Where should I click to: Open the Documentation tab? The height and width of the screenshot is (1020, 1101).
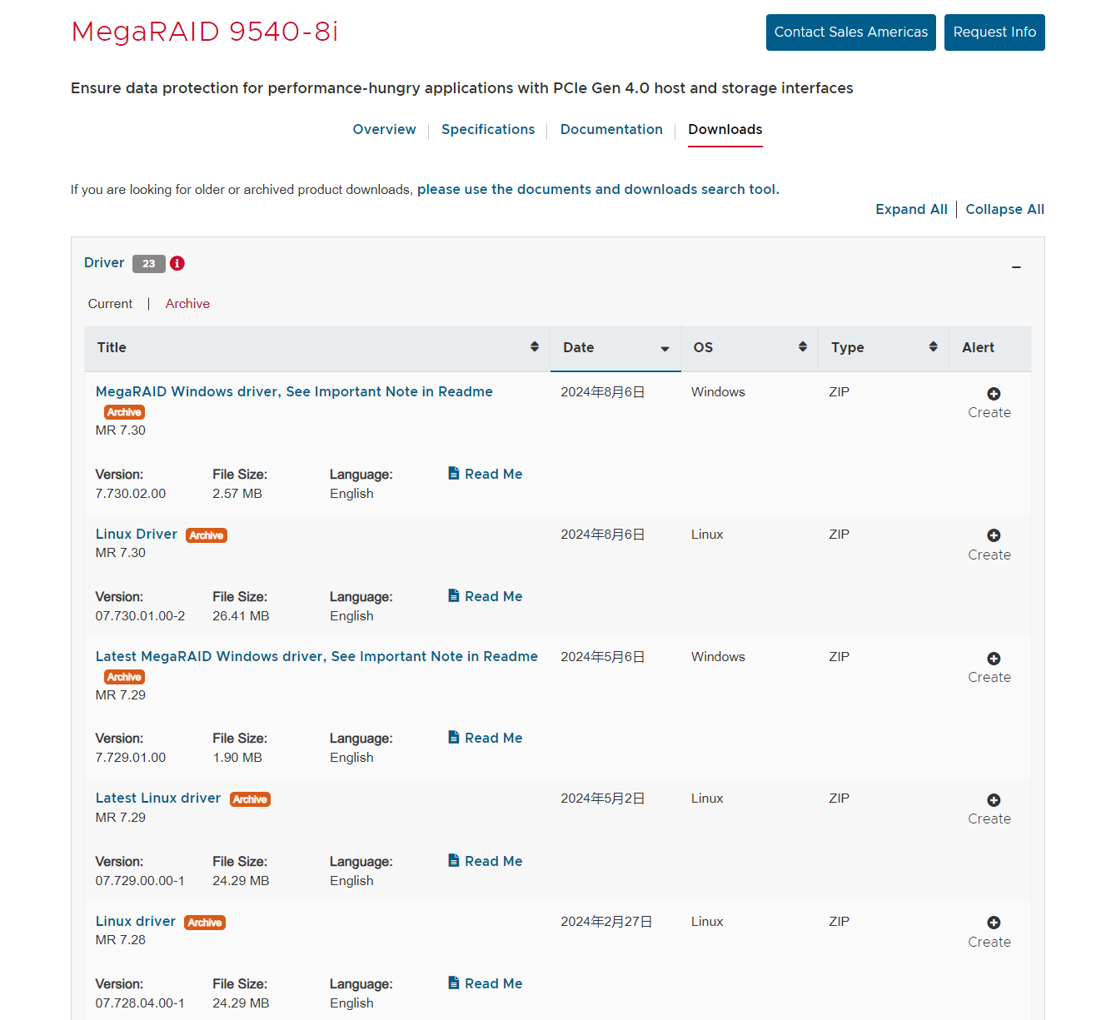611,130
